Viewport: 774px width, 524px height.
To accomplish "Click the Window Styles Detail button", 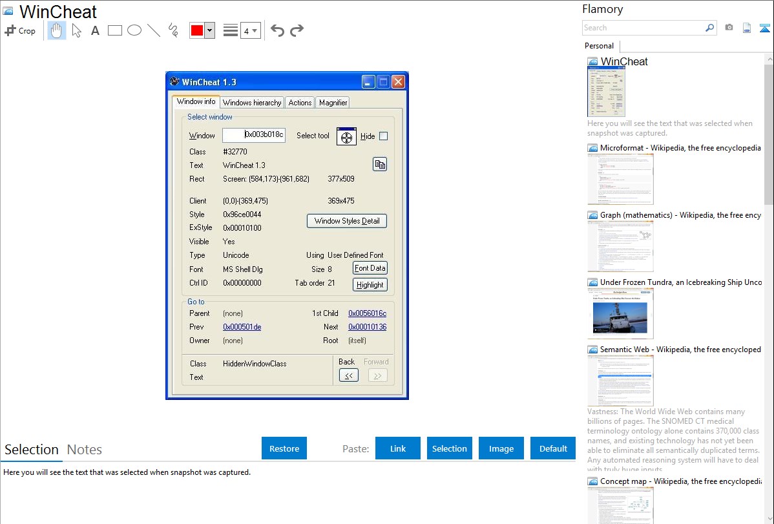I will tap(347, 221).
